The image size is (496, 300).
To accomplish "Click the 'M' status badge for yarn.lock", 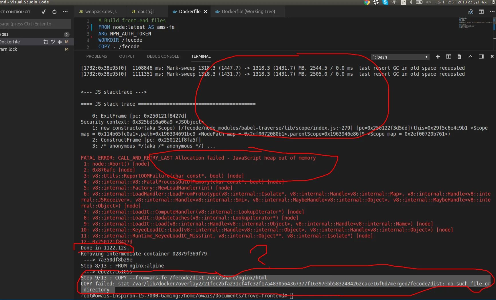I will pyautogui.click(x=66, y=49).
